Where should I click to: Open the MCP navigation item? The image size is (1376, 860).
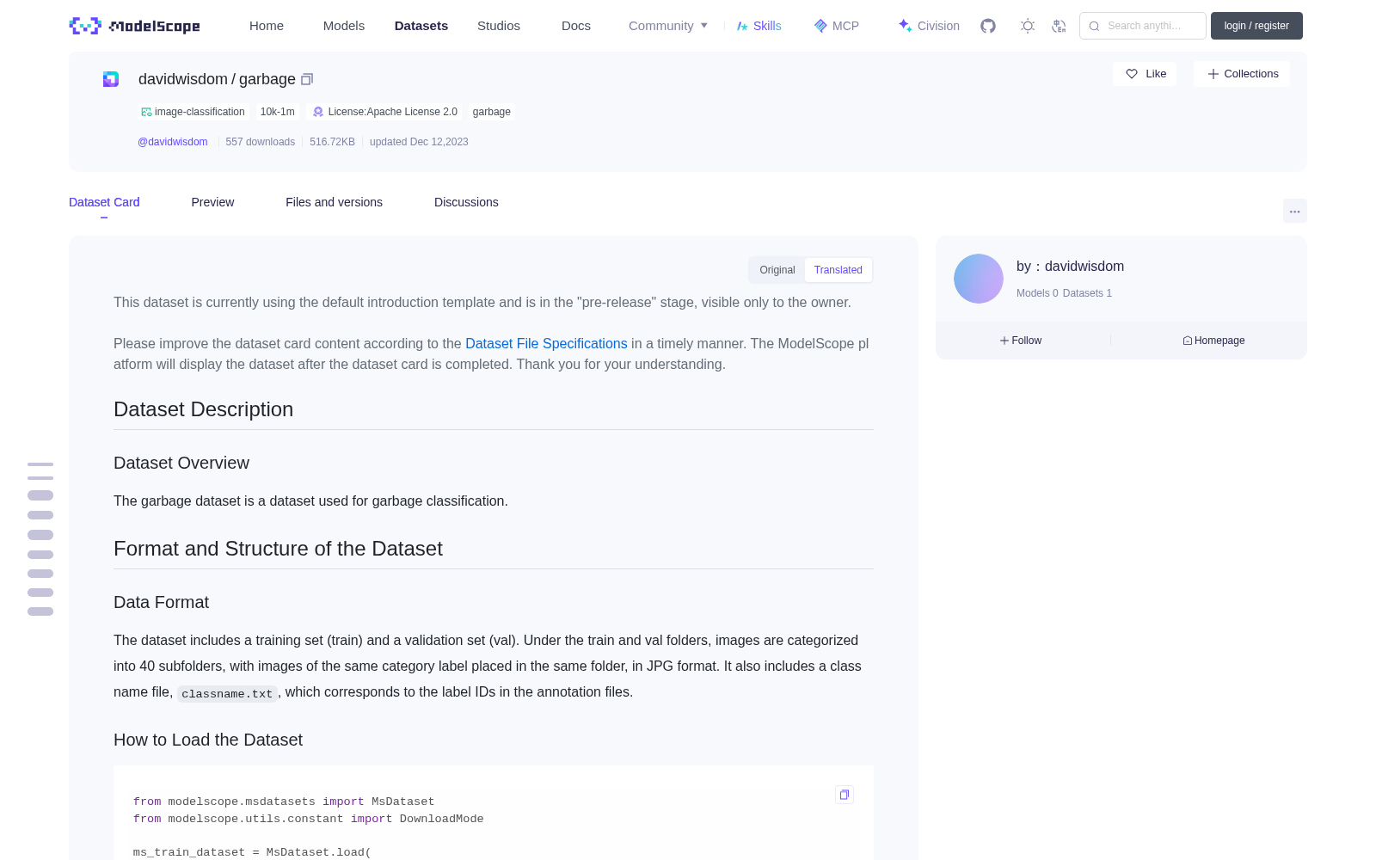coord(837,26)
